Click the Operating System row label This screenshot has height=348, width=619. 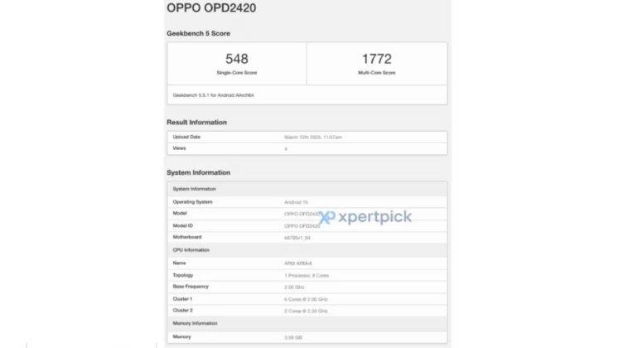click(x=193, y=201)
